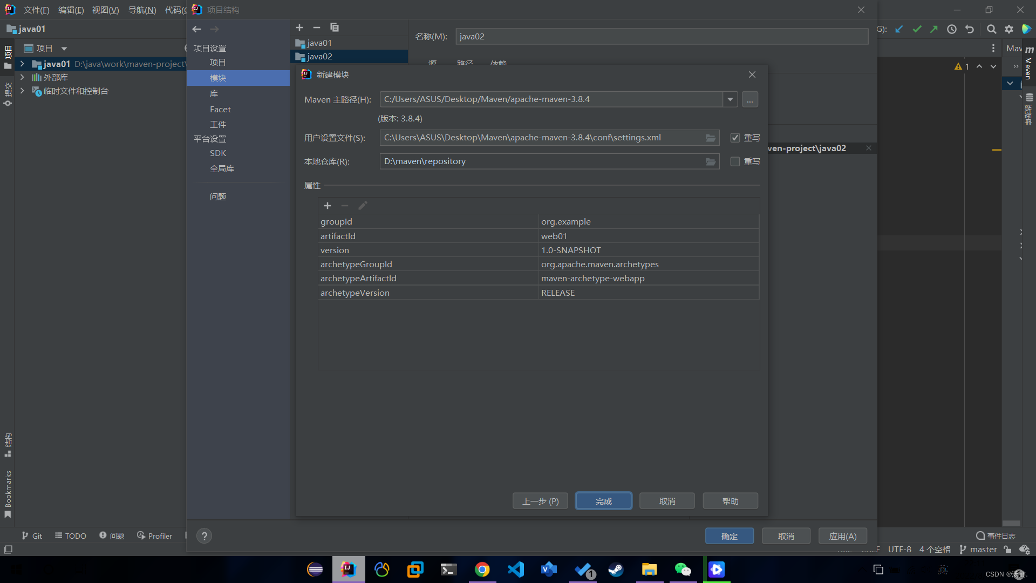Uncheck the settings file override checkbox
Image resolution: width=1036 pixels, height=583 pixels.
click(x=735, y=138)
